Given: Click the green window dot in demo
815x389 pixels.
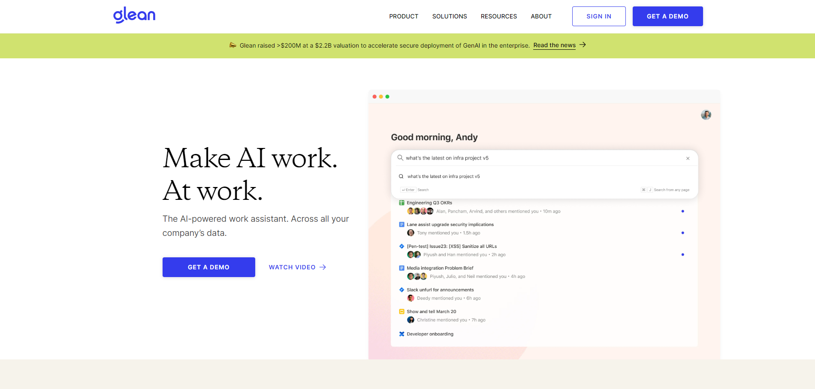Looking at the screenshot, I should point(387,96).
